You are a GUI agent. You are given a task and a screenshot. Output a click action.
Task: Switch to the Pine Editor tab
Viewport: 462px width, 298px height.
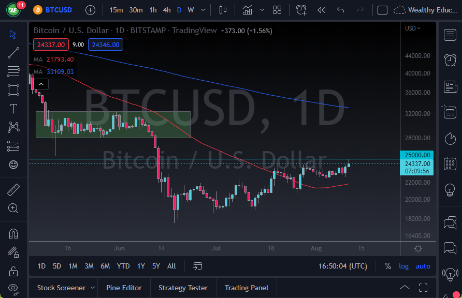(x=124, y=287)
